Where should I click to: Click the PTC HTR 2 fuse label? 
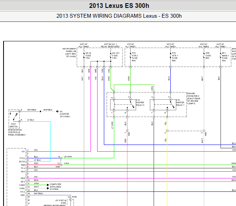pos(135,57)
